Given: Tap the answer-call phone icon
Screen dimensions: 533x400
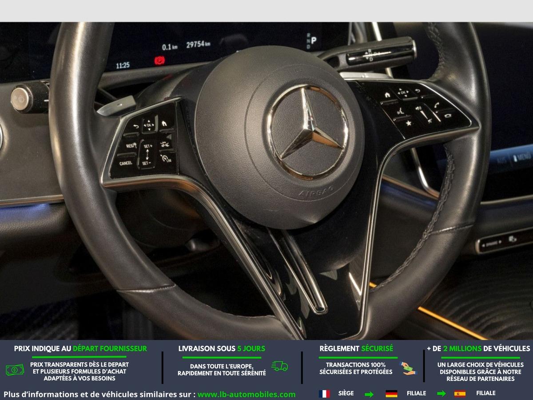Looking at the screenshot, I should tap(437, 104).
